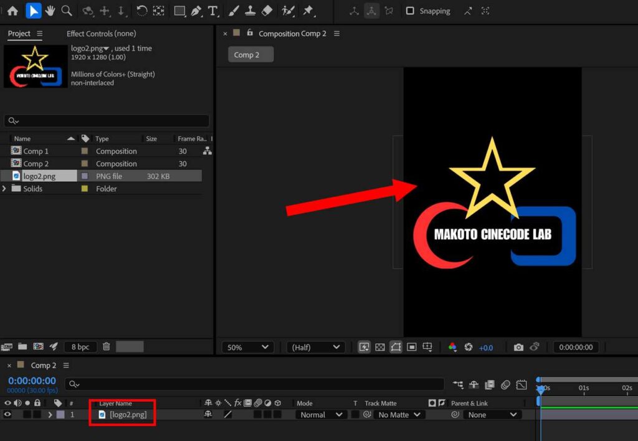The image size is (638, 441).
Task: Select the Composition Comp 2 viewer tab
Action: 292,34
